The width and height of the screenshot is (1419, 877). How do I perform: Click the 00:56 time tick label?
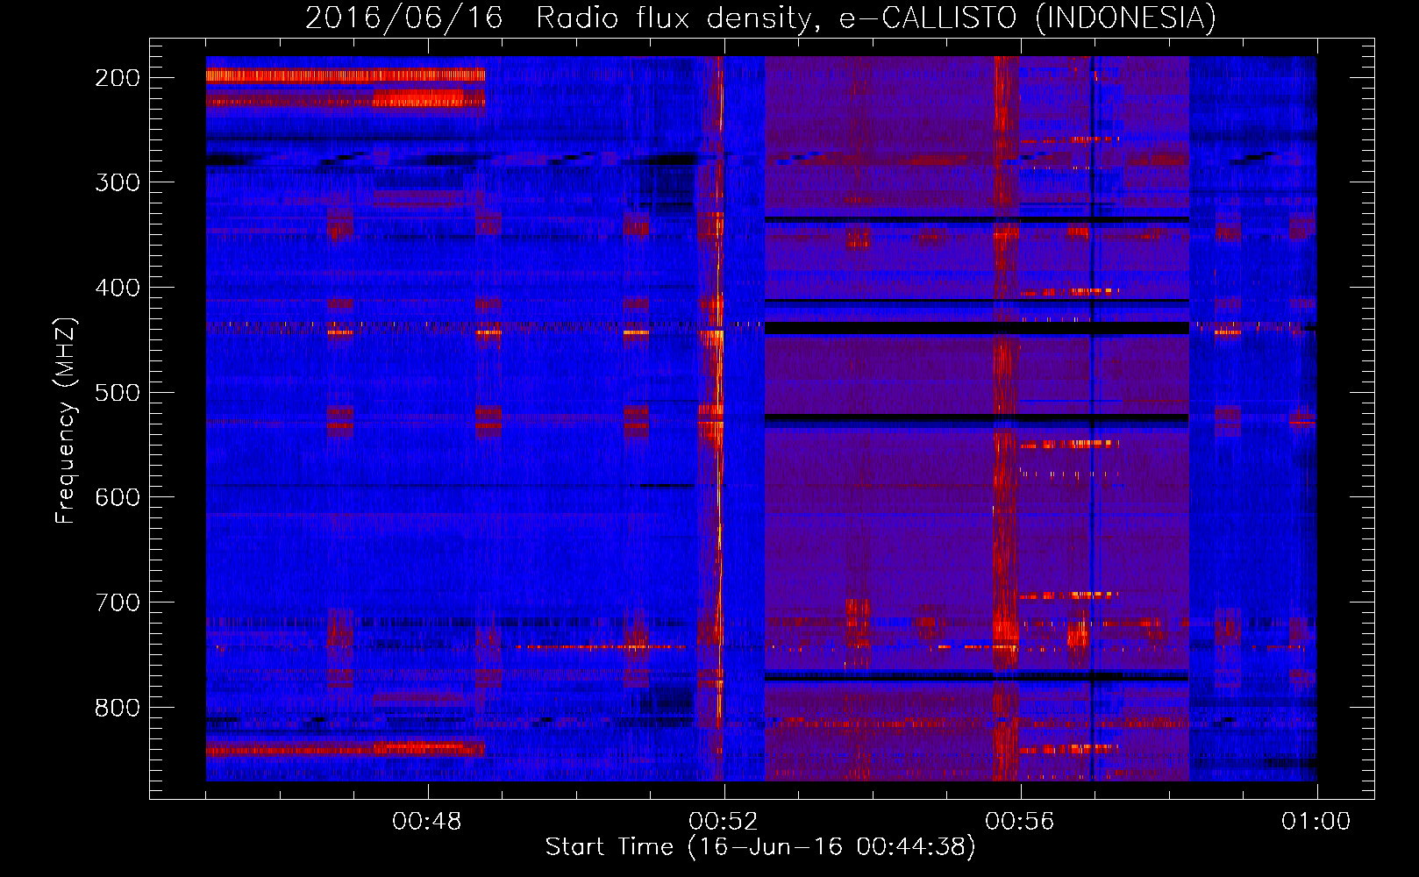pos(1020,822)
